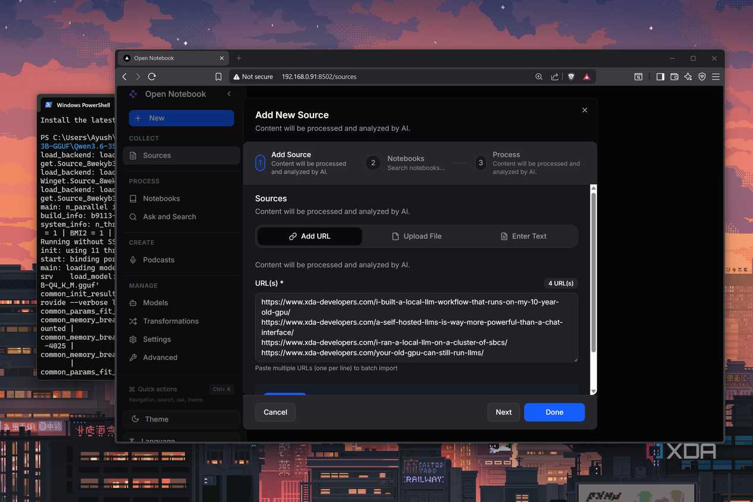753x502 pixels.
Task: Select step 1 Add Source
Action: pyautogui.click(x=302, y=163)
